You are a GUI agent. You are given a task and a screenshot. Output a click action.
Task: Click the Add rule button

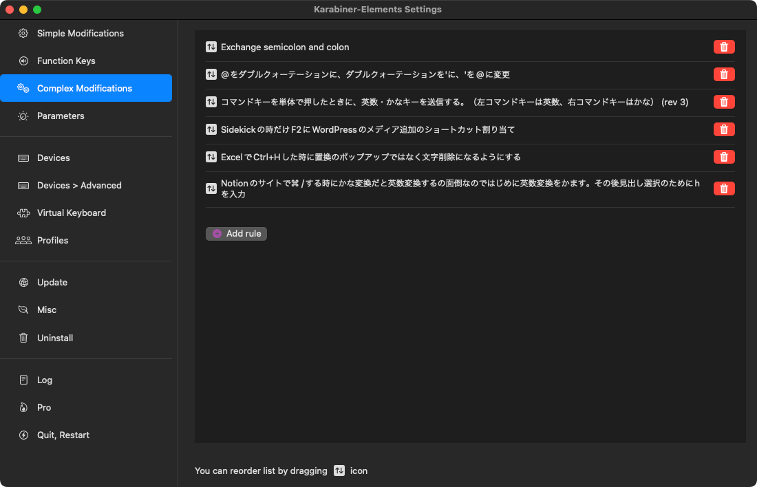coord(236,234)
